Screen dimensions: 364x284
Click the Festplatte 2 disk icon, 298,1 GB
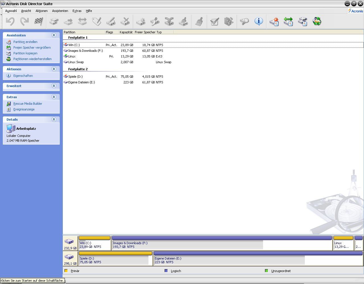pos(69,257)
